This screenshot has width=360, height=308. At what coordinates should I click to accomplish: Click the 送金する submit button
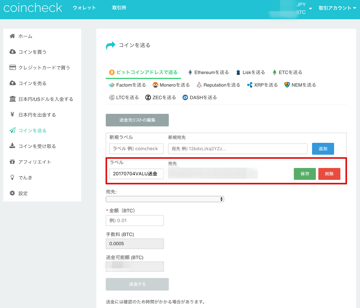click(x=137, y=284)
